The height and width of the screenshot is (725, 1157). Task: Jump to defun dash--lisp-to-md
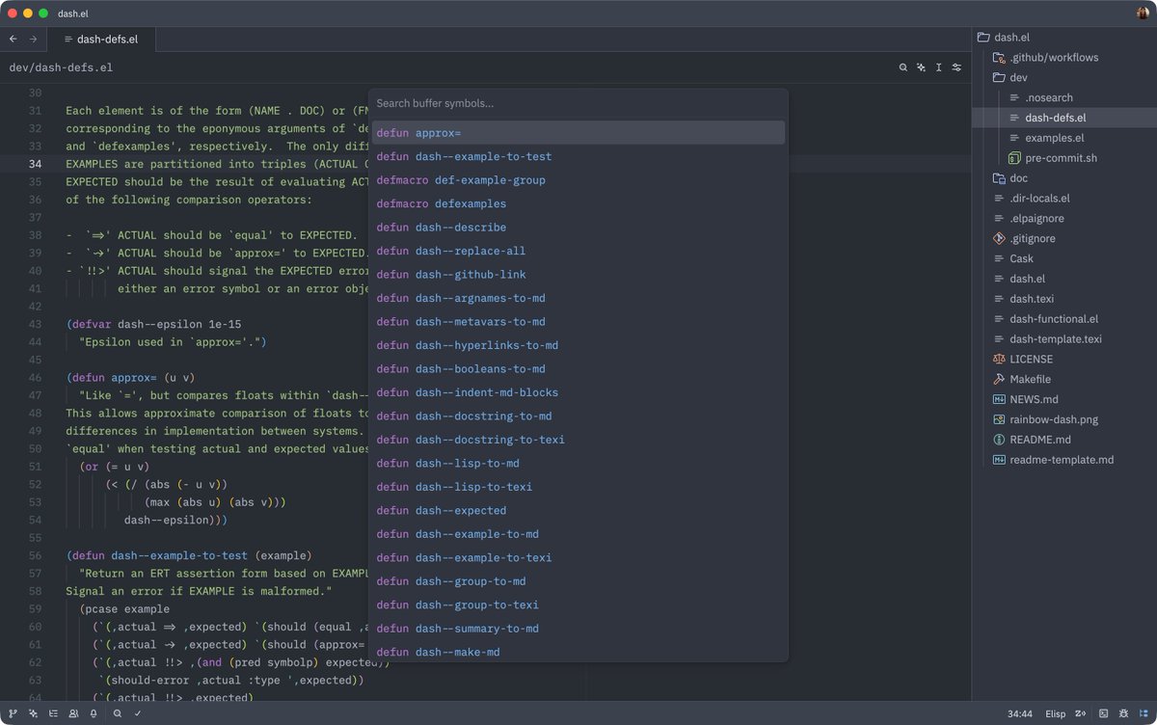[578, 464]
